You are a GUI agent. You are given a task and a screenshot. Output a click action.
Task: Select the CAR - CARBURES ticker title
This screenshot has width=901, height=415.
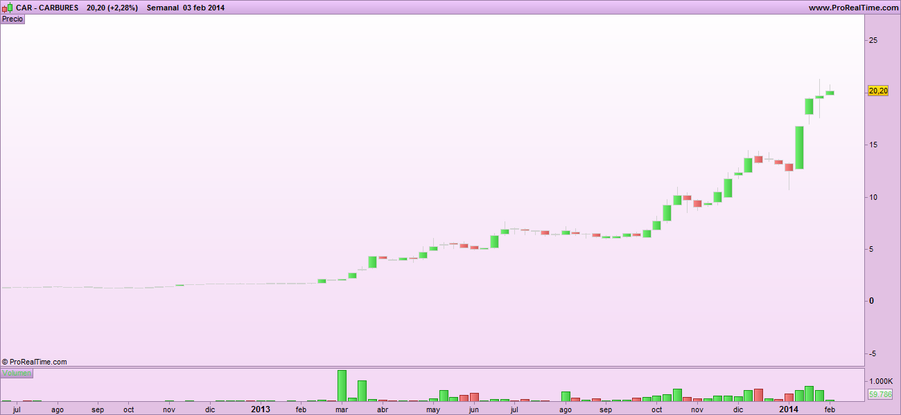point(47,8)
